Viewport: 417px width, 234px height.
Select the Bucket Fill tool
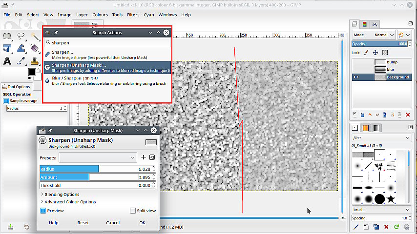pyautogui.click(x=35, y=48)
